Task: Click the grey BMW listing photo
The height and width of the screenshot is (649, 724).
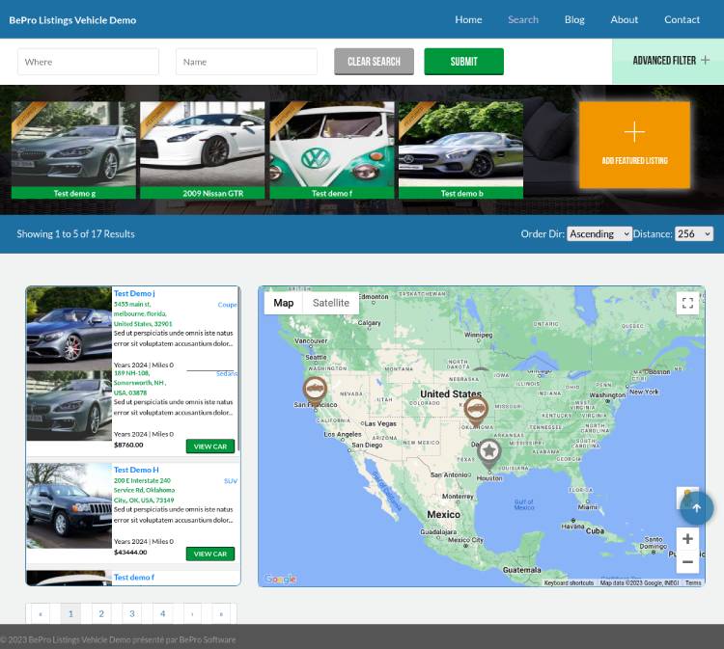Action: pos(70,405)
